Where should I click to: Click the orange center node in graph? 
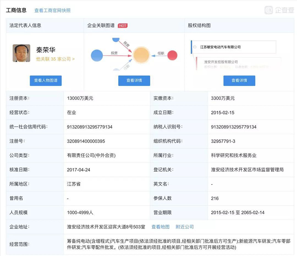pyautogui.click(x=141, y=55)
